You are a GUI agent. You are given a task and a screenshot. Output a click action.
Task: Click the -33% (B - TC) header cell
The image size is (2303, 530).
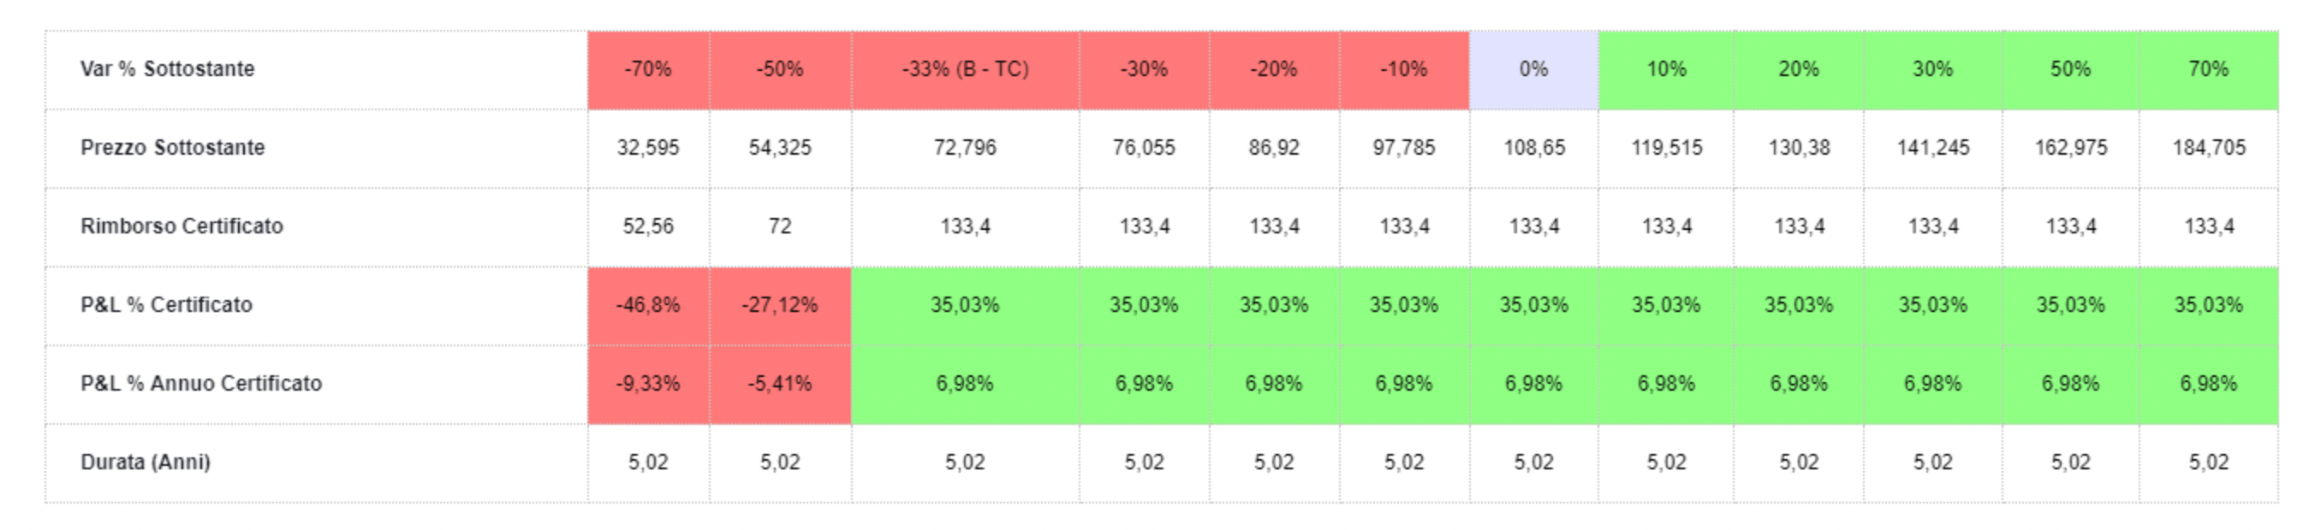(965, 69)
